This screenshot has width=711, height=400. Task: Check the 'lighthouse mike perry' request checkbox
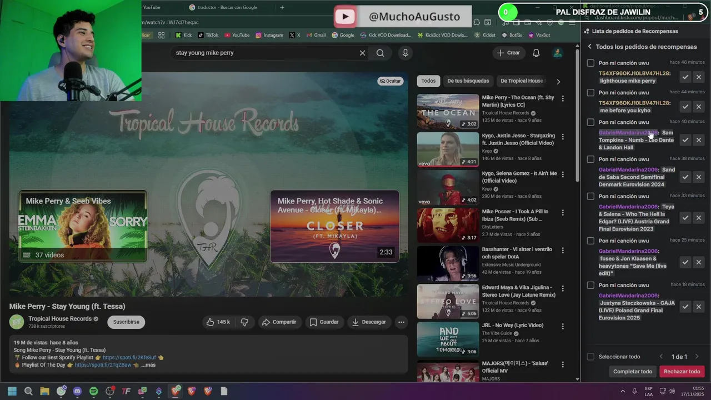coord(590,63)
